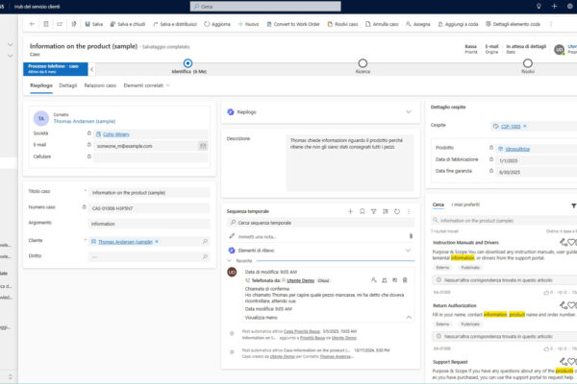Image resolution: width=577 pixels, height=384 pixels.
Task: Expand the first left sidebar chevron
Action: click(x=11, y=44)
